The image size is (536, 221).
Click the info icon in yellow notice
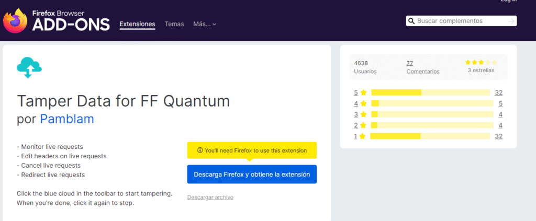(x=200, y=150)
